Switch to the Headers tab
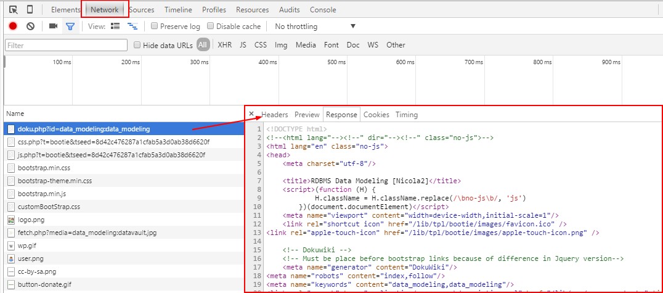This screenshot has width=663, height=293. [x=274, y=115]
